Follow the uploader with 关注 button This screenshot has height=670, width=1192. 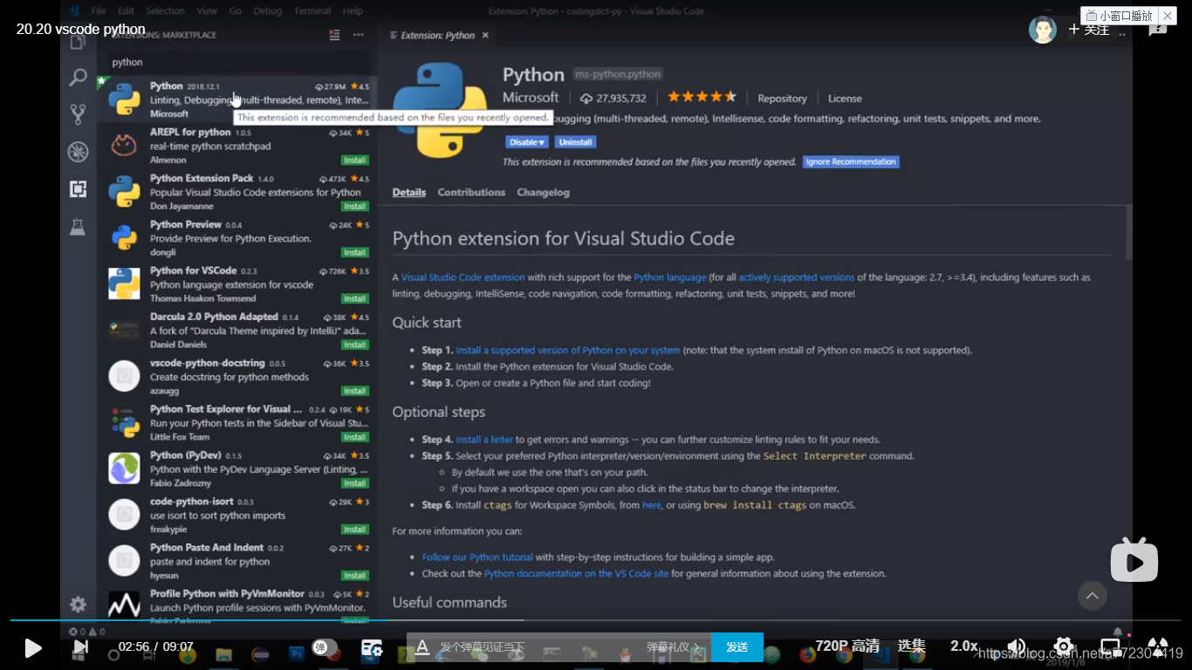(1089, 30)
